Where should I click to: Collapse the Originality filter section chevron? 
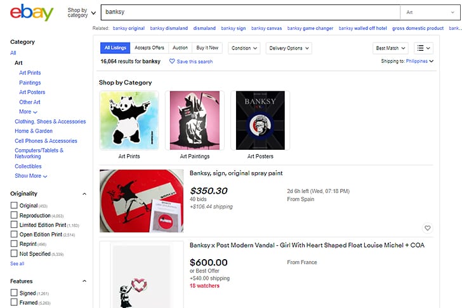tap(85, 194)
